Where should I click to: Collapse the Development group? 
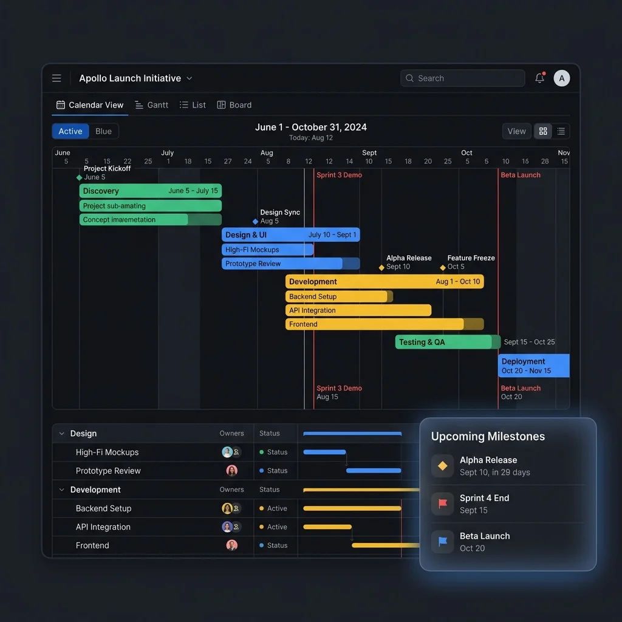point(61,490)
